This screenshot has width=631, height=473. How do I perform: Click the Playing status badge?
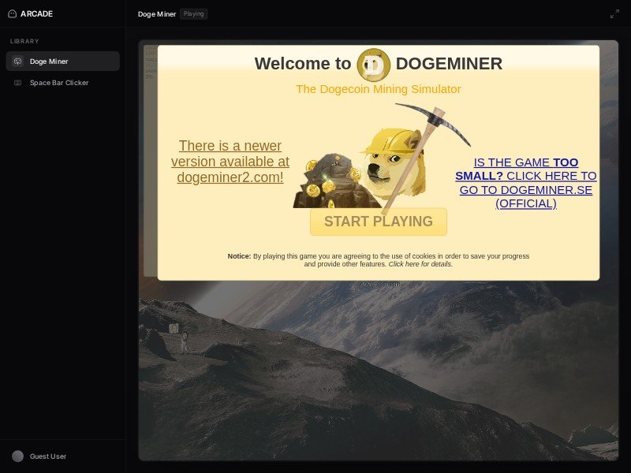coord(194,13)
